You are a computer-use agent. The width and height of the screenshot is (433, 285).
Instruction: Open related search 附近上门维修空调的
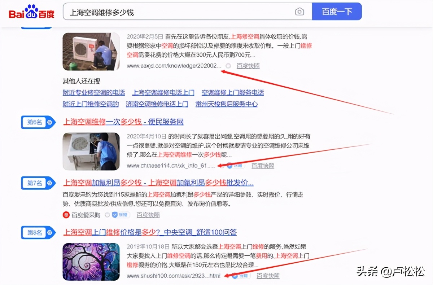[91, 104]
